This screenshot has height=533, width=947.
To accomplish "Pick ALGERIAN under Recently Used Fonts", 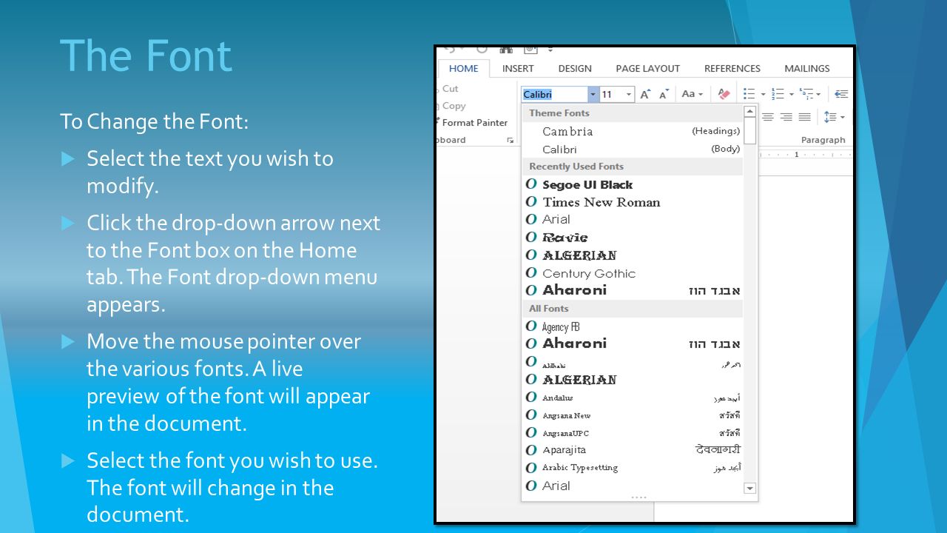I will coord(632,255).
